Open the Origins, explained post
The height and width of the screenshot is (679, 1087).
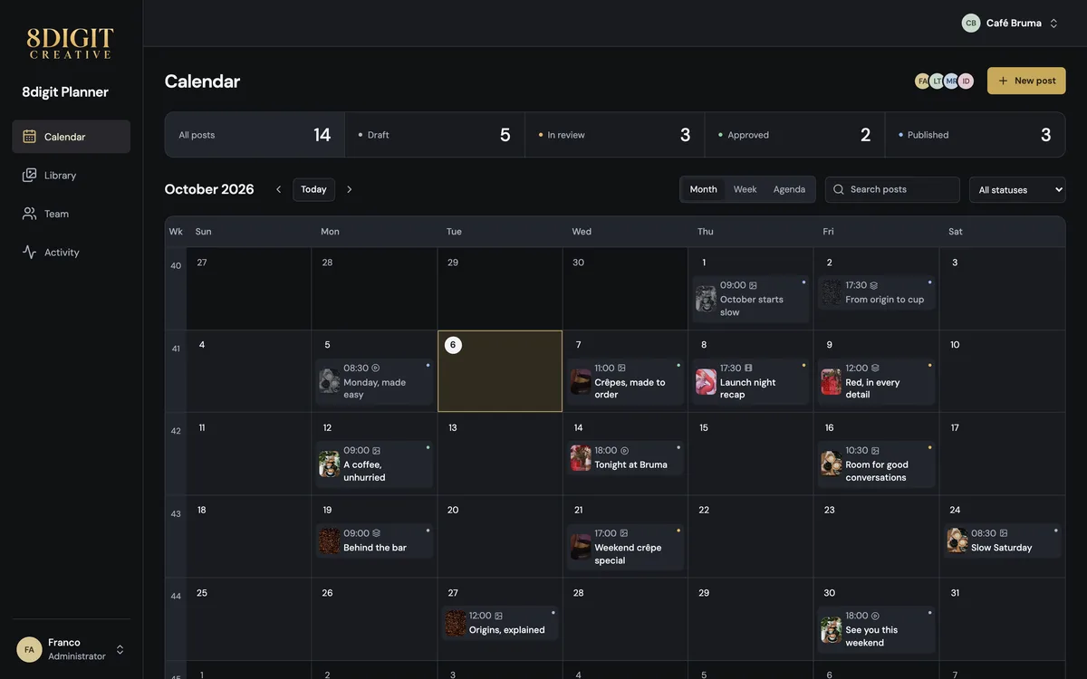(x=500, y=623)
